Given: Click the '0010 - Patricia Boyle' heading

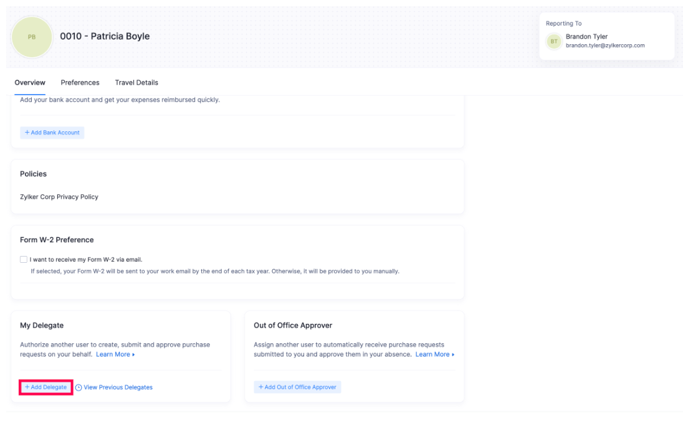Looking at the screenshot, I should tap(105, 36).
